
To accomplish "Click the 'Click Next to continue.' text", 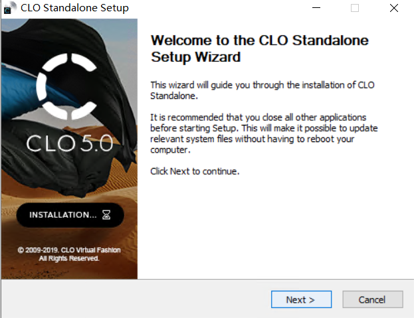I will point(195,171).
